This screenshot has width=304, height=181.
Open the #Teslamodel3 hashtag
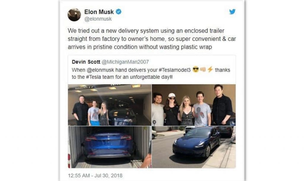click(x=175, y=70)
